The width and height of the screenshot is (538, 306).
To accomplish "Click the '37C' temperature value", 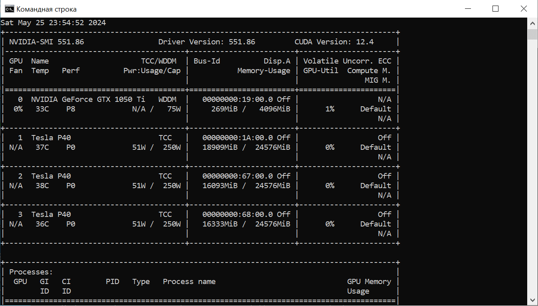I will 42,147.
